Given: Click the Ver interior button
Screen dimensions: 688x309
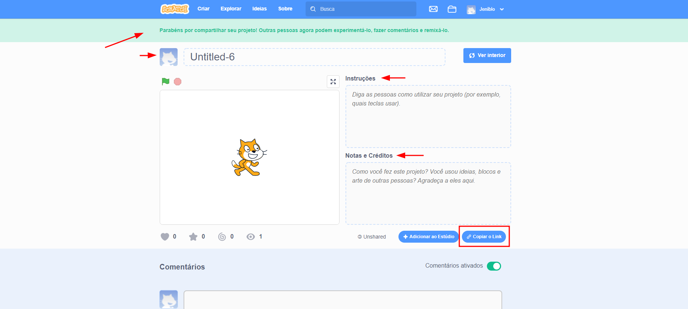Looking at the screenshot, I should 487,56.
